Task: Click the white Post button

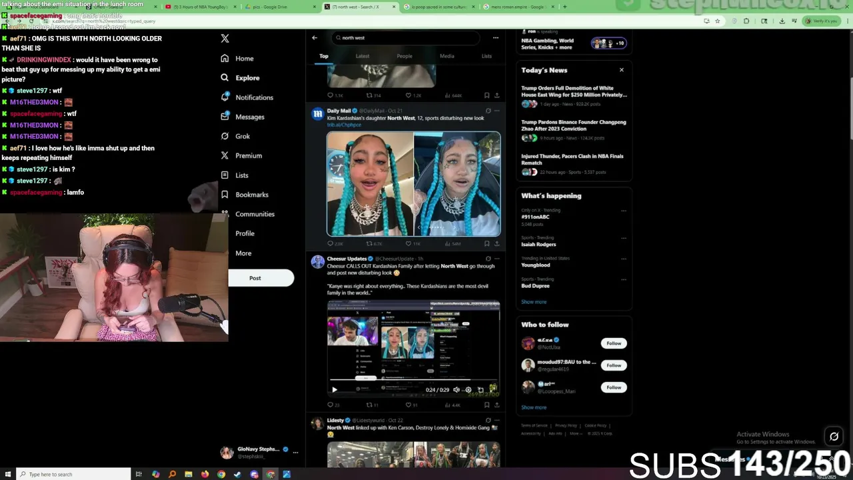Action: click(x=261, y=278)
